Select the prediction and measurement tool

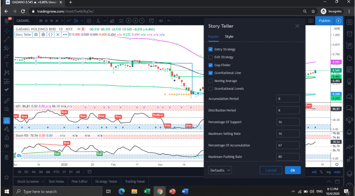7,81
